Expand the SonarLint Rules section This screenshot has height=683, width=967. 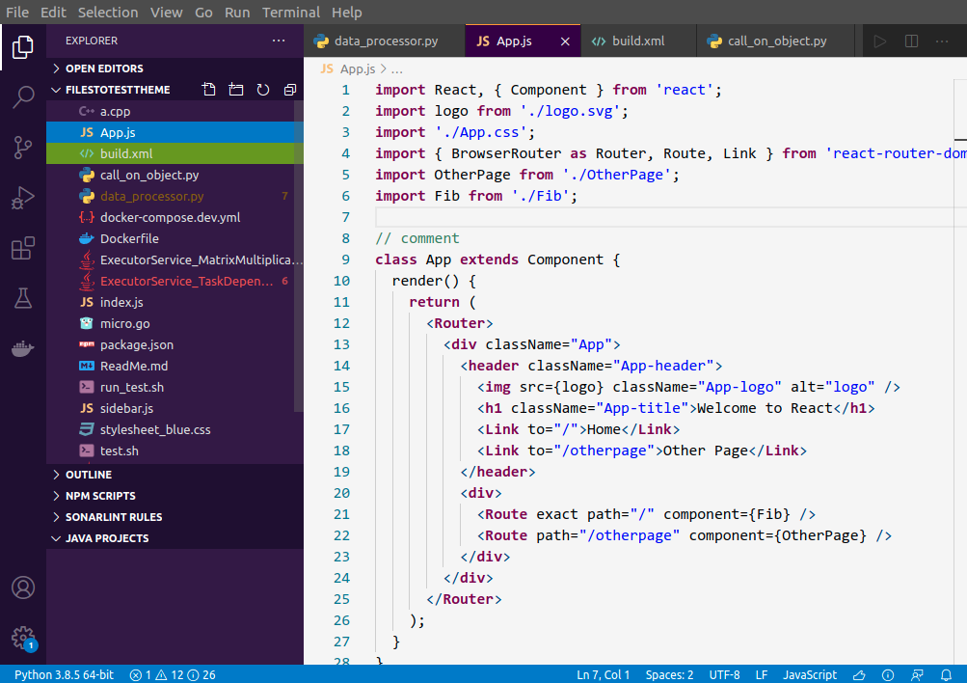(x=175, y=517)
